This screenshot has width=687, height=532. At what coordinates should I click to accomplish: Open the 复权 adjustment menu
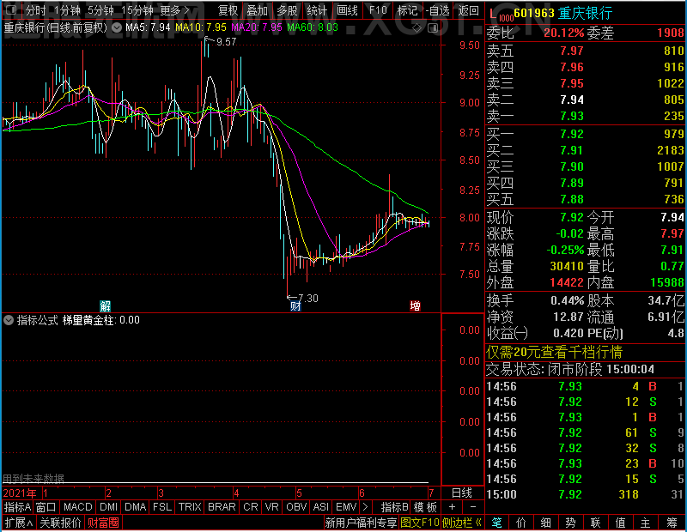[228, 10]
